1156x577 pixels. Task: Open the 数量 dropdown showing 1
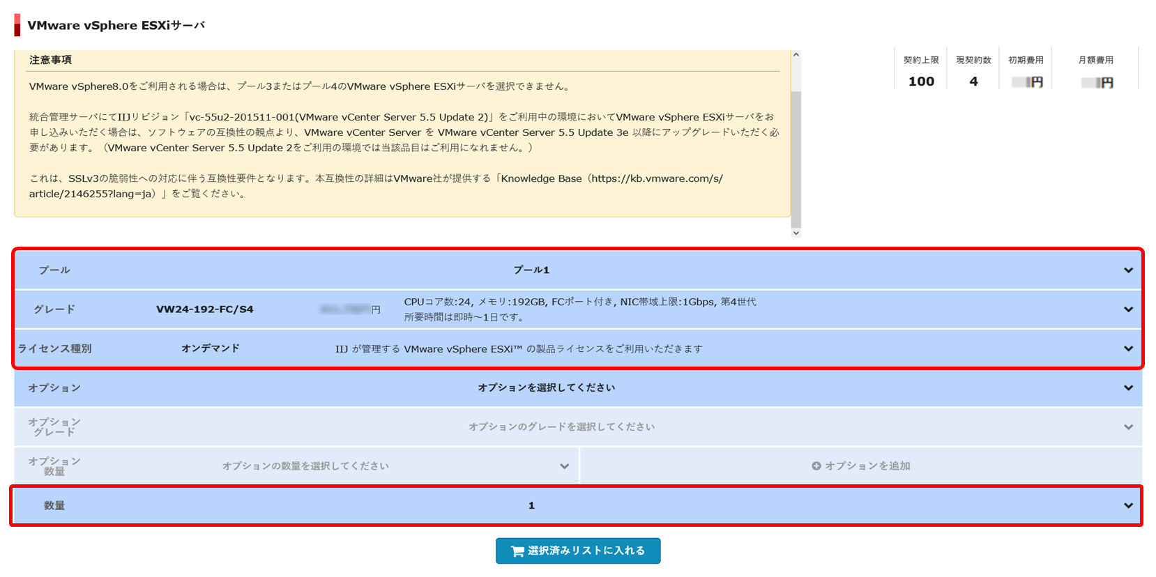(x=578, y=505)
